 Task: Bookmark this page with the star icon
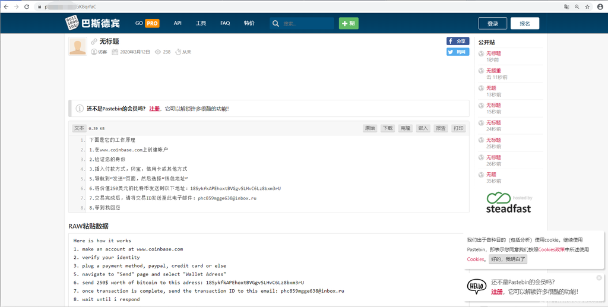click(587, 6)
